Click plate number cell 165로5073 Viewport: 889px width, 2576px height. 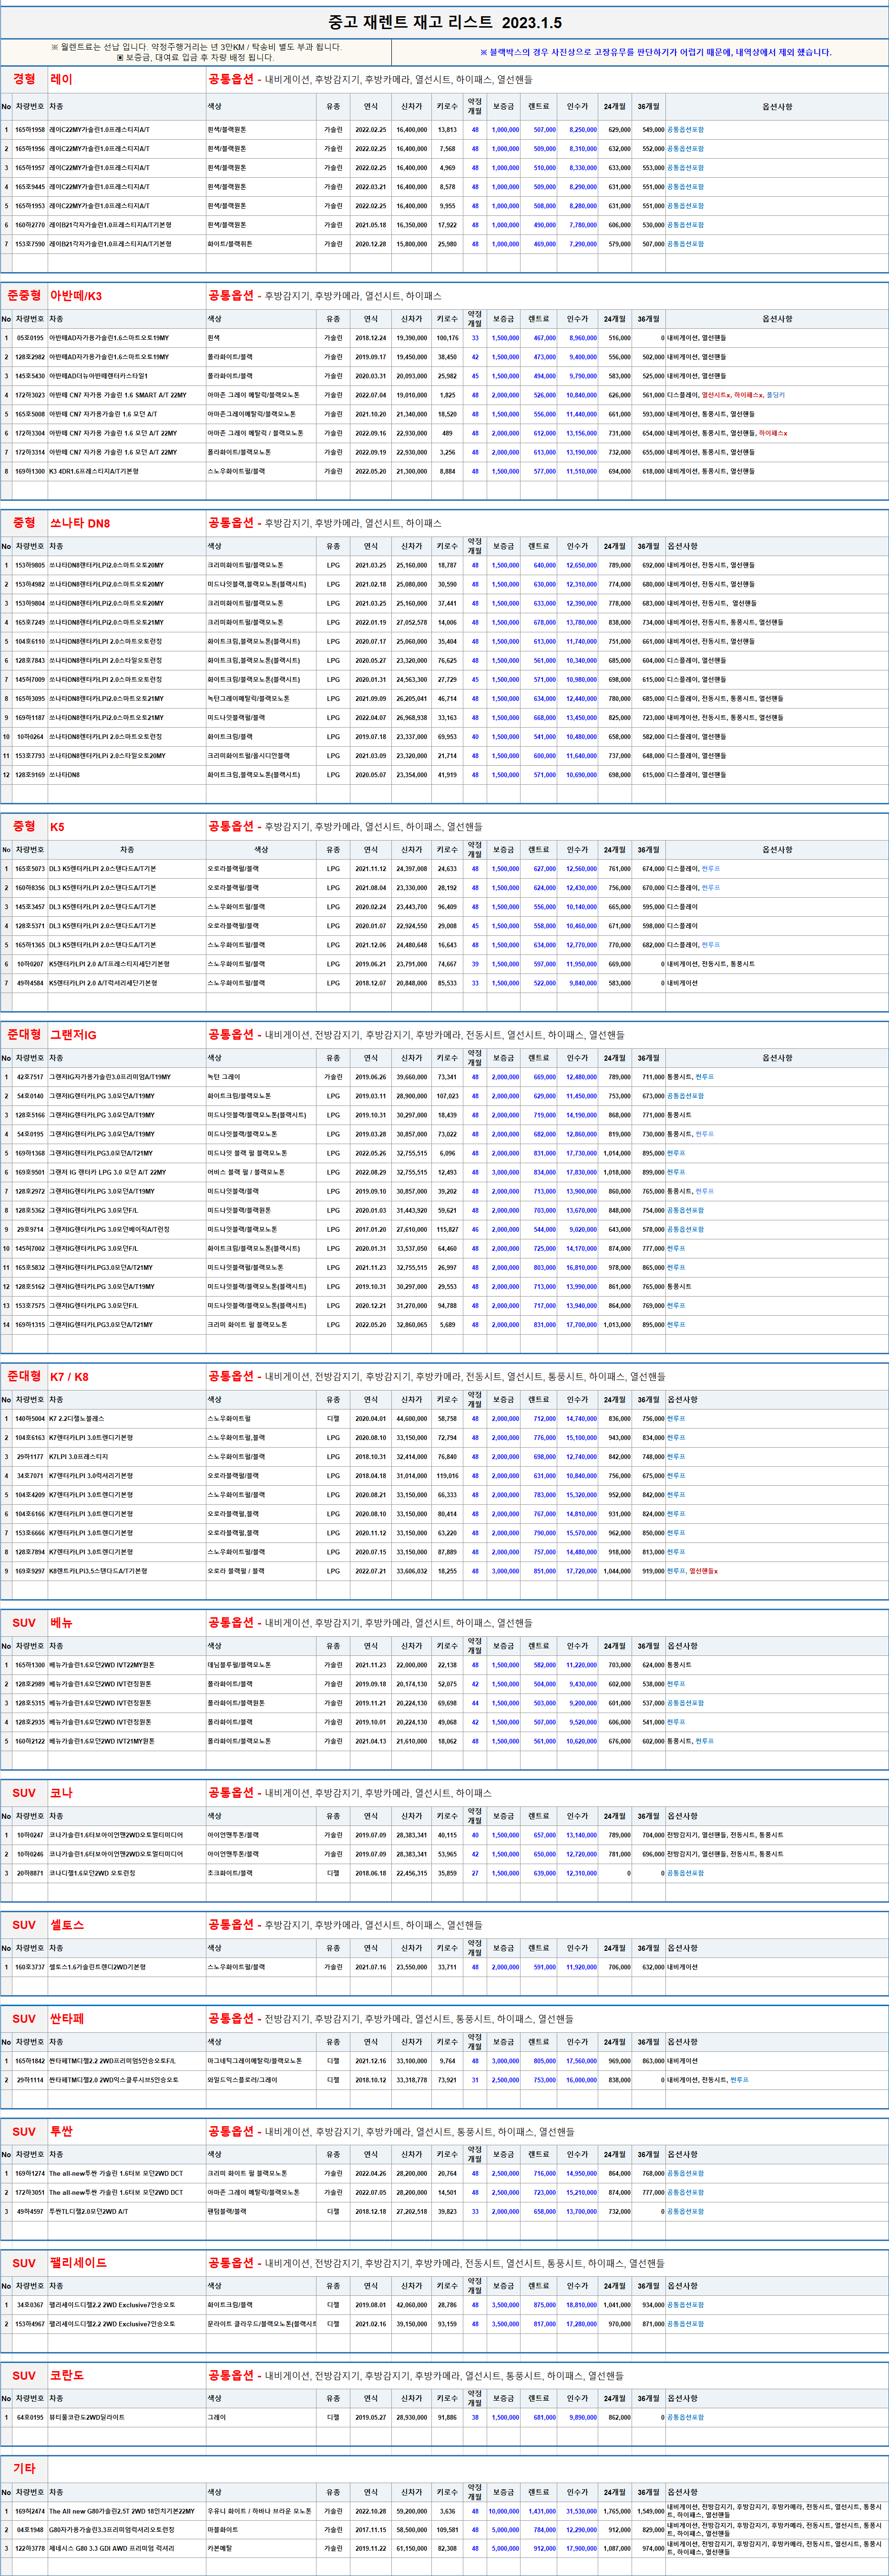30,869
